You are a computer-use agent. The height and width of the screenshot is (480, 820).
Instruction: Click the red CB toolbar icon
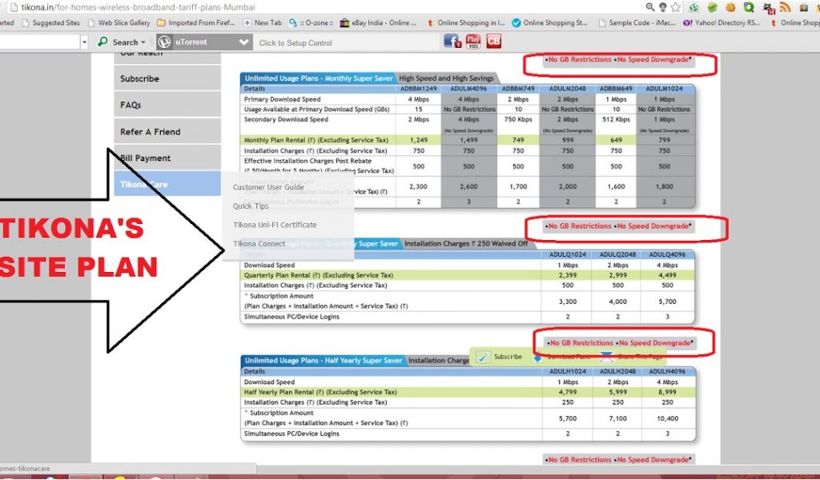(494, 42)
